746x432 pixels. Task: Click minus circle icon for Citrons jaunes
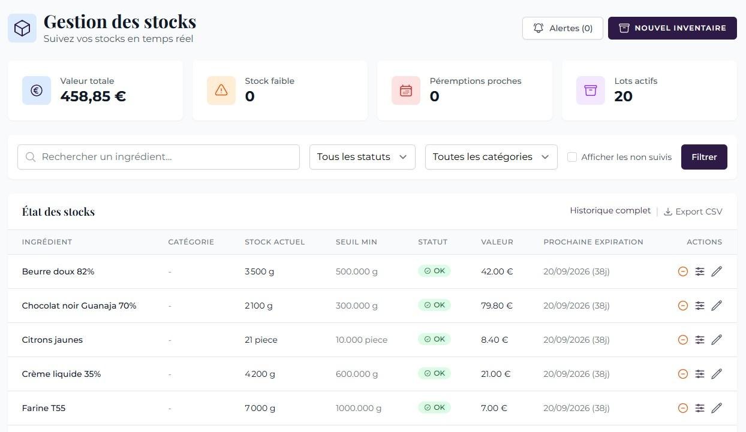tap(682, 340)
